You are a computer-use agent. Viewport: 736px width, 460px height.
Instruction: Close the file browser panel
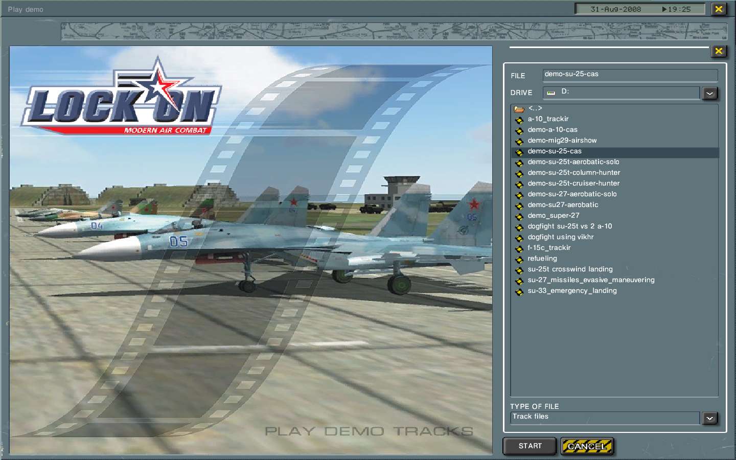719,51
